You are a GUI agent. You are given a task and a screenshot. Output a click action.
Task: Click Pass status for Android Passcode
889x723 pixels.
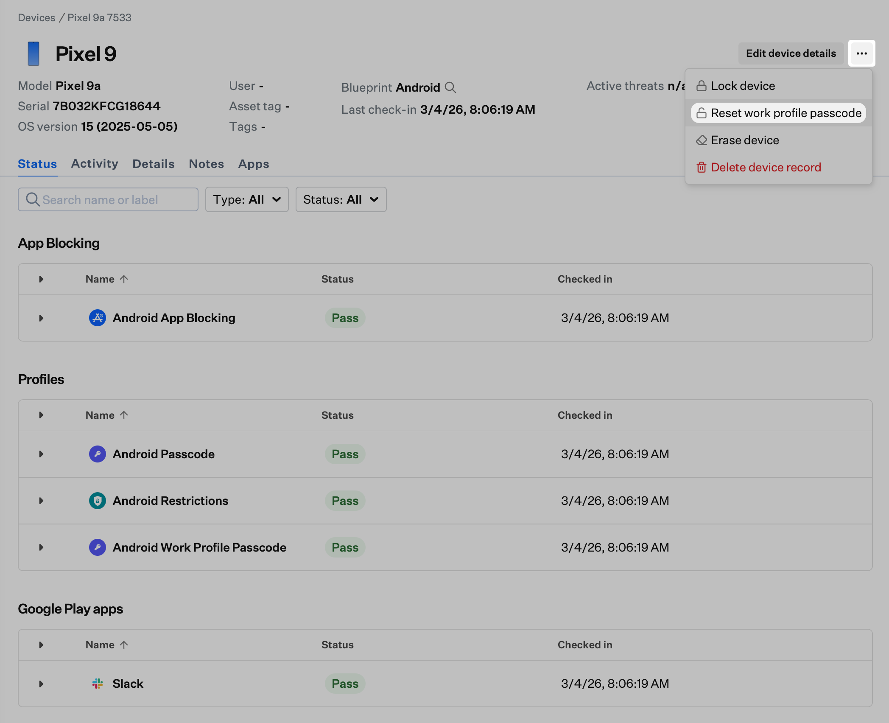pyautogui.click(x=345, y=454)
